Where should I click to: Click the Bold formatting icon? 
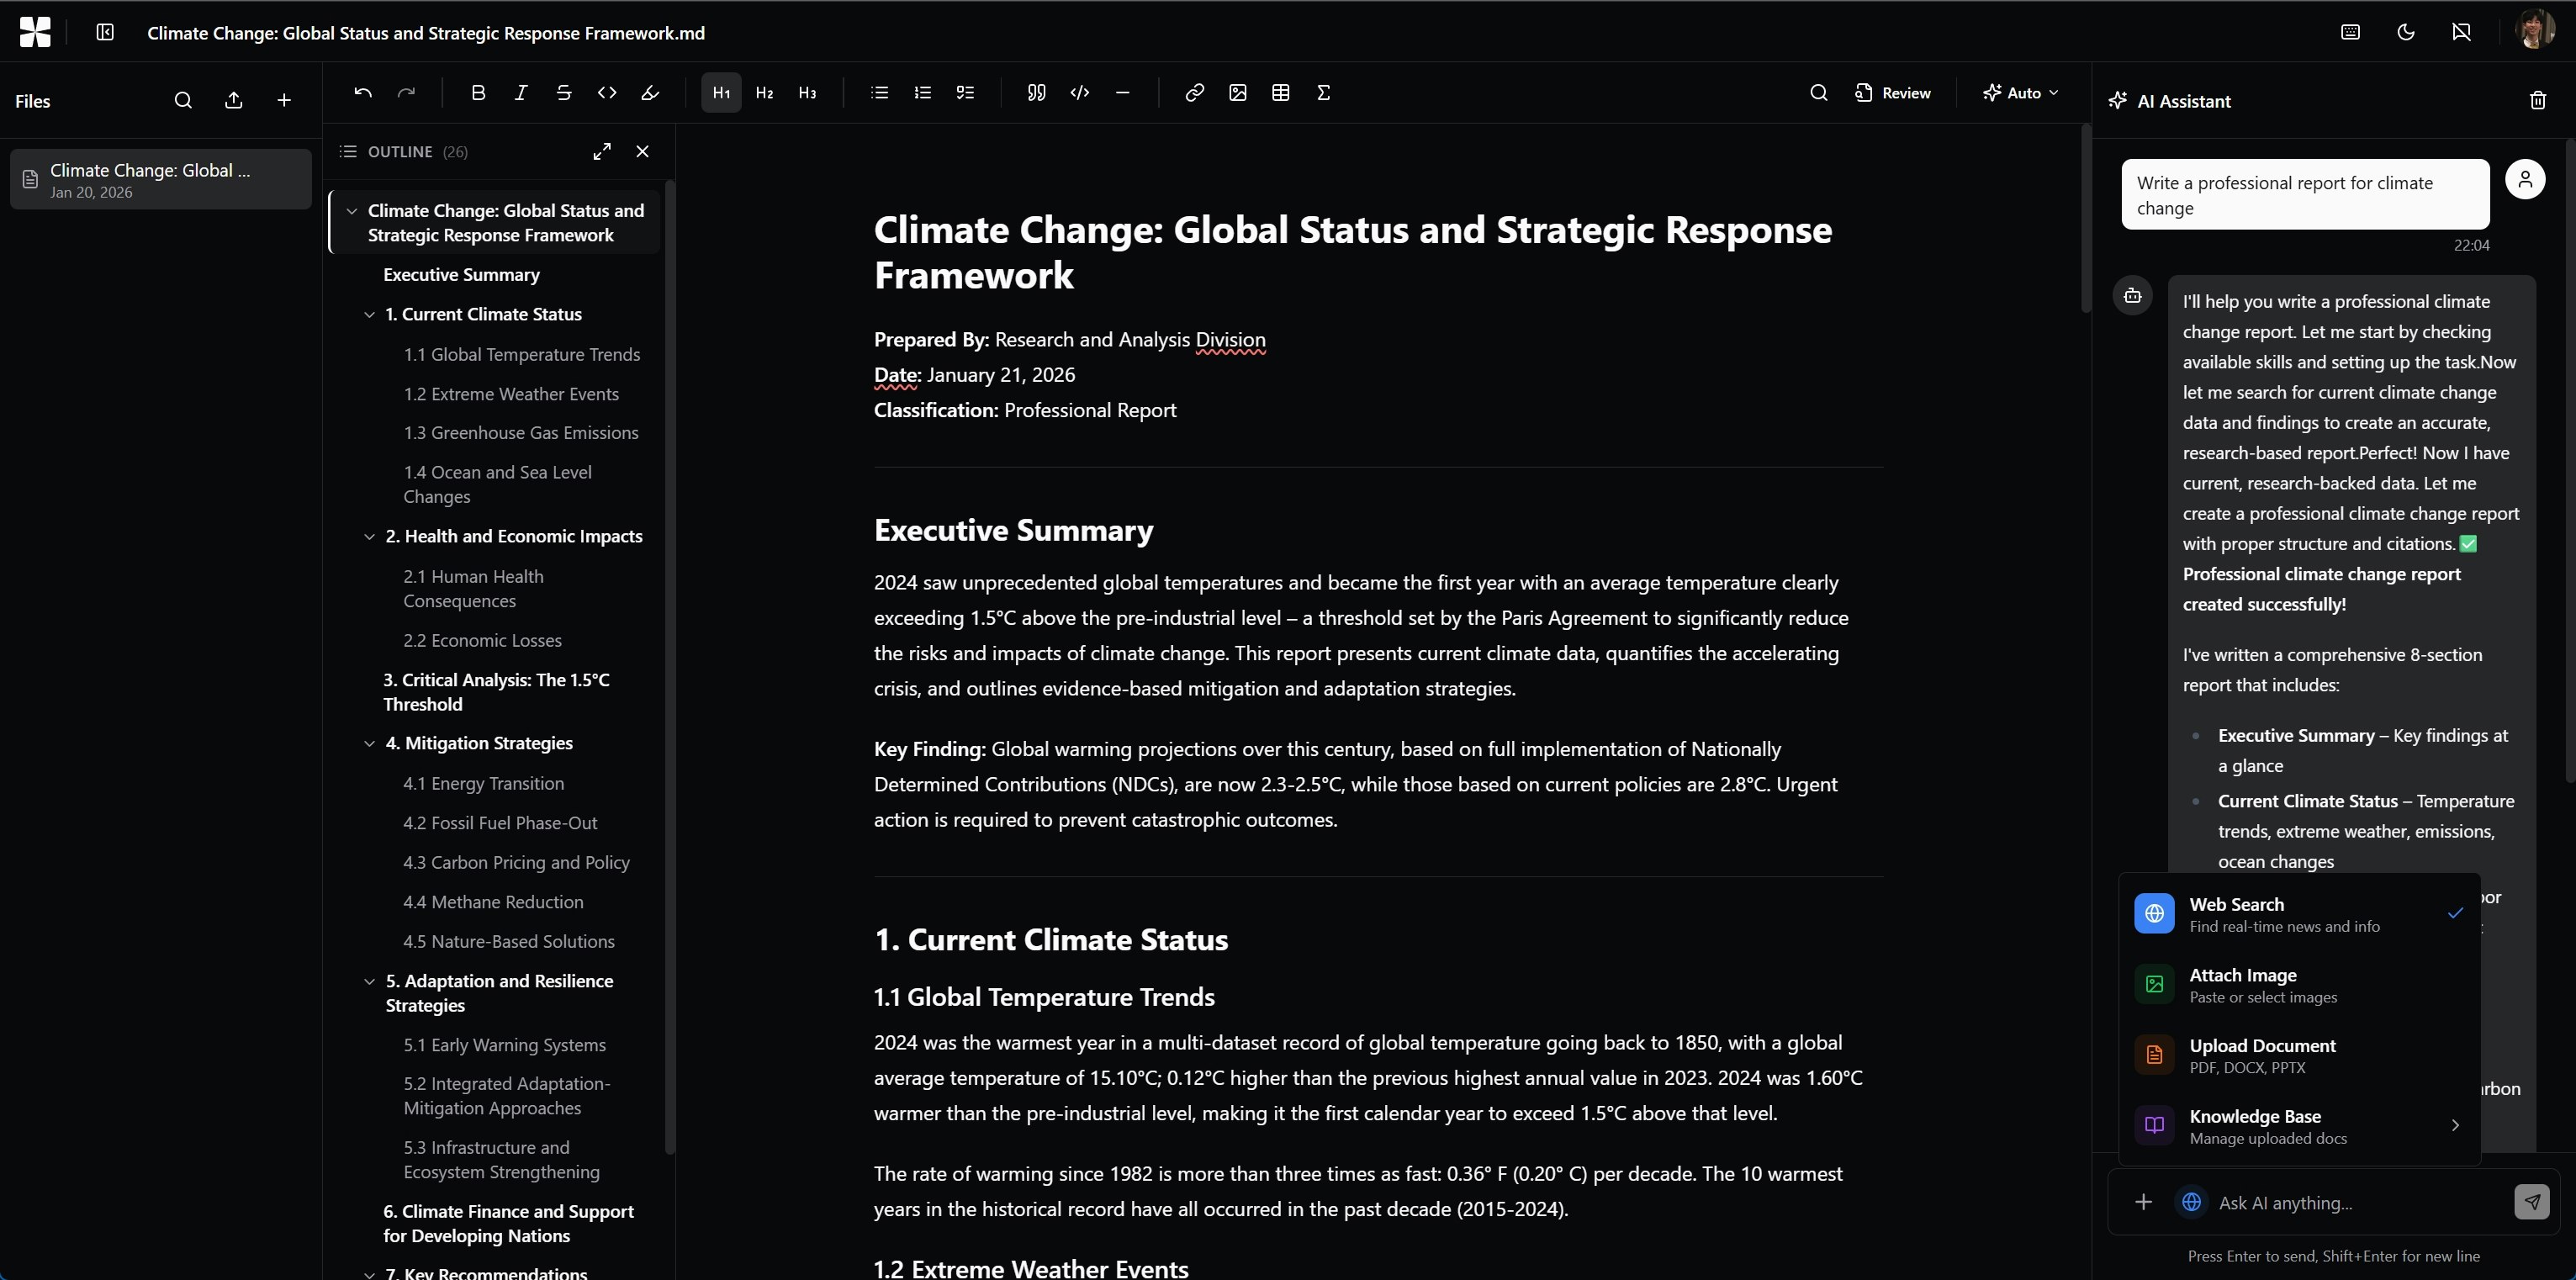[478, 93]
